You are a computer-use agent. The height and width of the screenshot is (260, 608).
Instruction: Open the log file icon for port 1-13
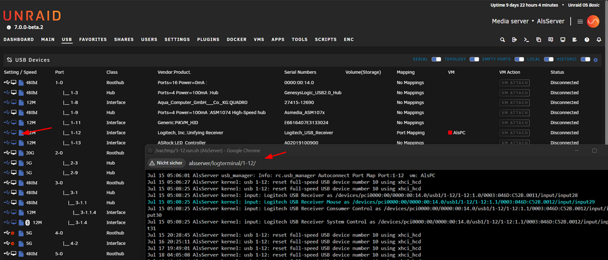click(x=21, y=142)
